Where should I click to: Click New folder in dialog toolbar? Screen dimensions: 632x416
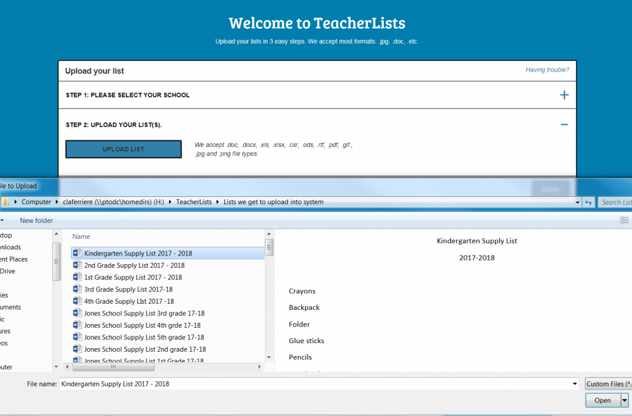(36, 220)
